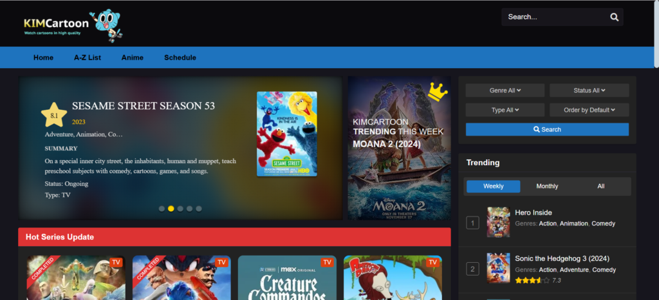The height and width of the screenshot is (300, 659).
Task: Open the American Dad series card
Action: click(393, 278)
